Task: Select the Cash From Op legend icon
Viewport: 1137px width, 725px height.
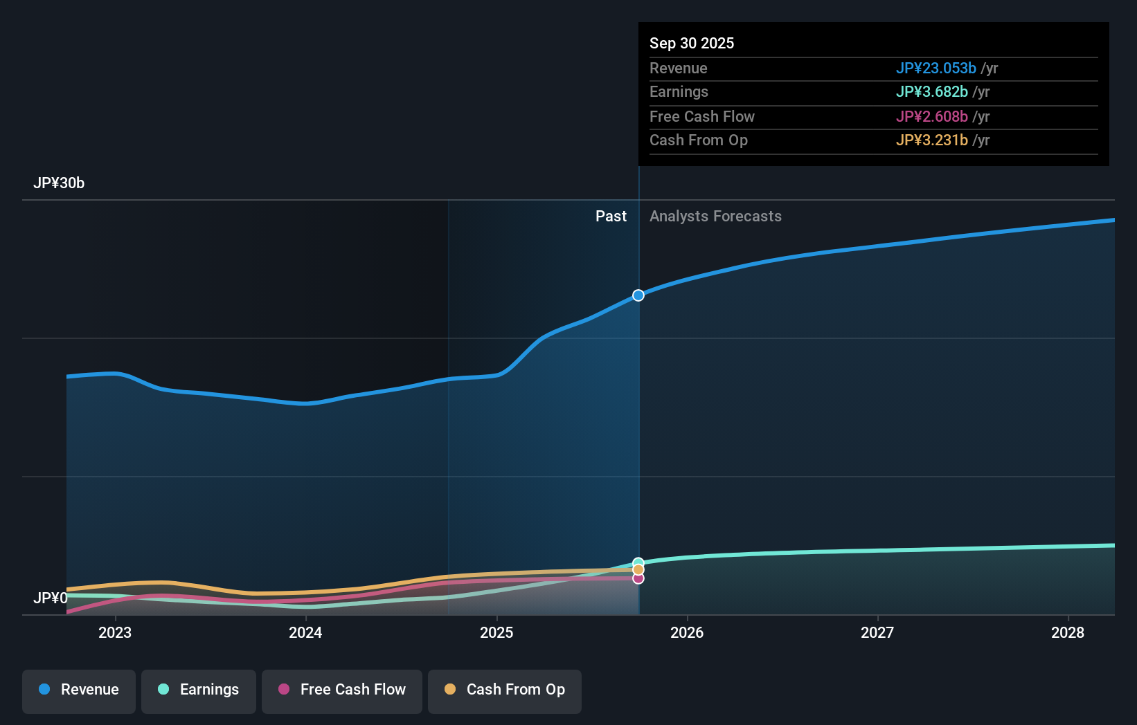Action: [450, 689]
